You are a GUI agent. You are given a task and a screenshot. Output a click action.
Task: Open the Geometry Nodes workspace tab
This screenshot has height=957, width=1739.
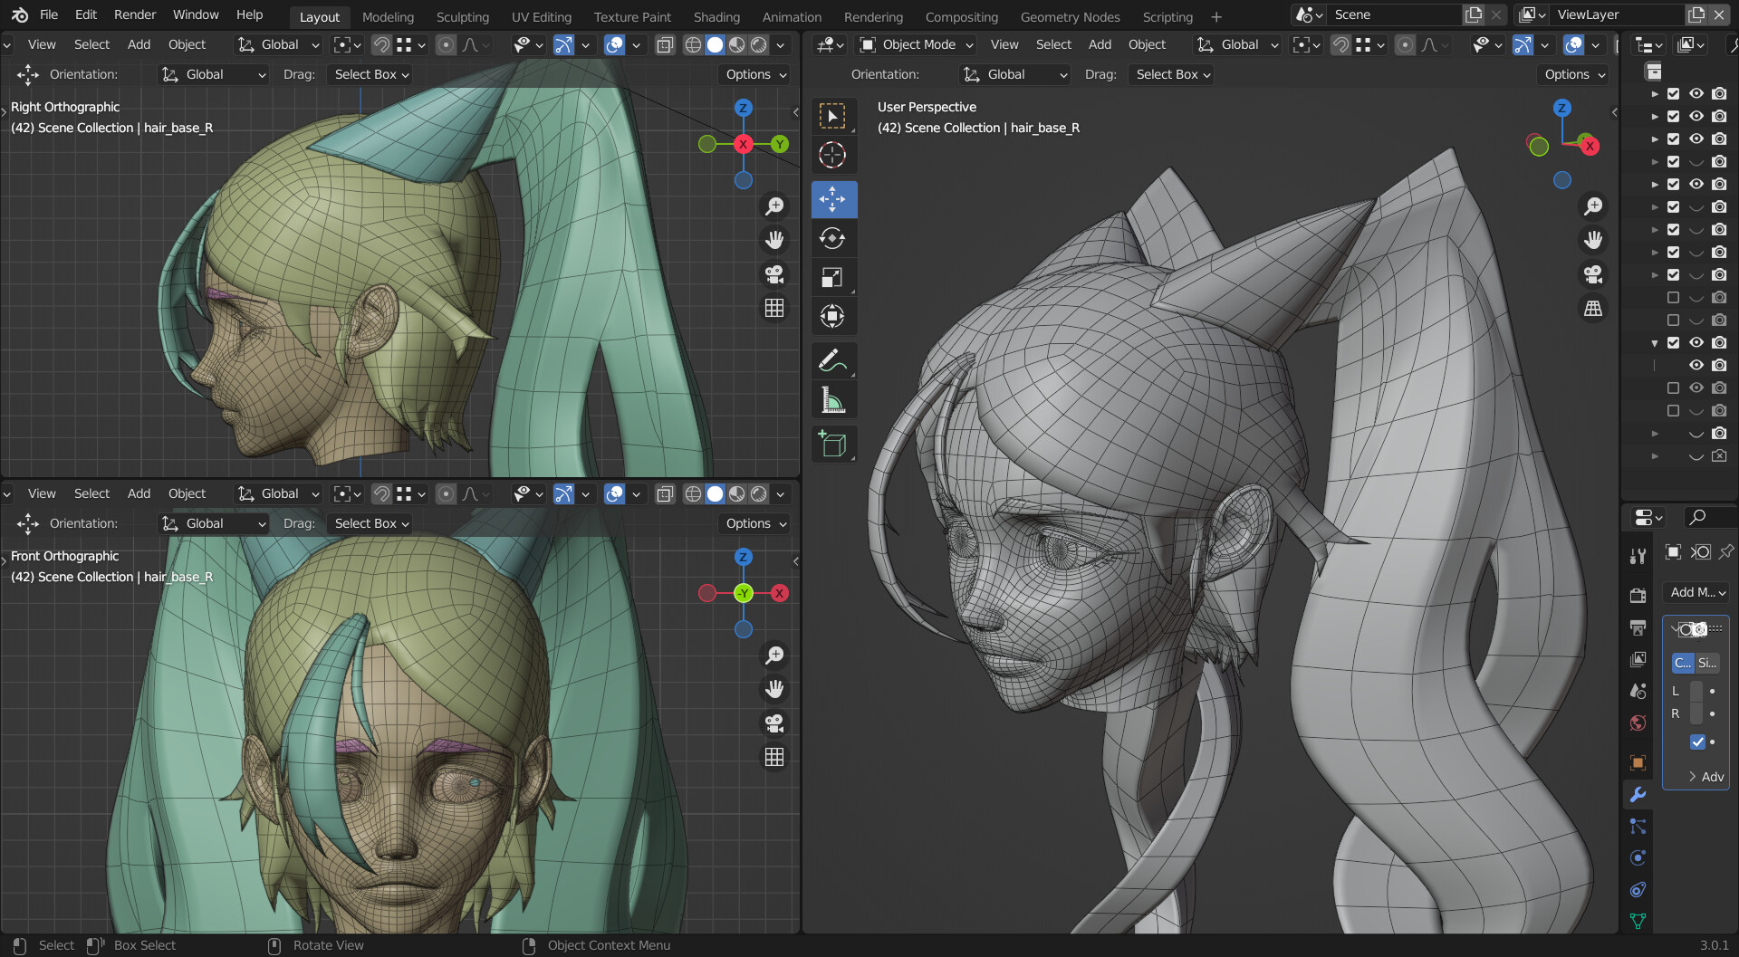pyautogui.click(x=1070, y=16)
